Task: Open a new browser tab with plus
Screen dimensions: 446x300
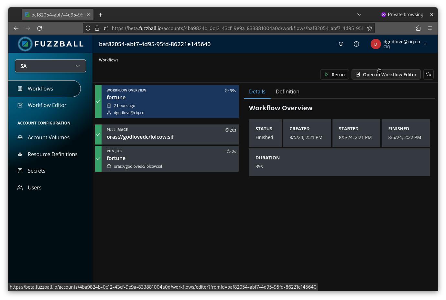Action: pos(100,15)
